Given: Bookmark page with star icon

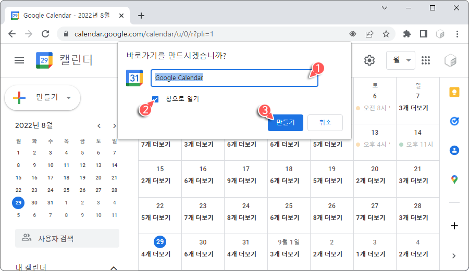Looking at the screenshot, I should (x=386, y=34).
